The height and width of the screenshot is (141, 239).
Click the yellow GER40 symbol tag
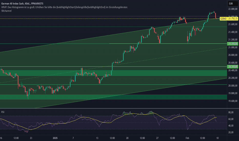coord(223,19)
